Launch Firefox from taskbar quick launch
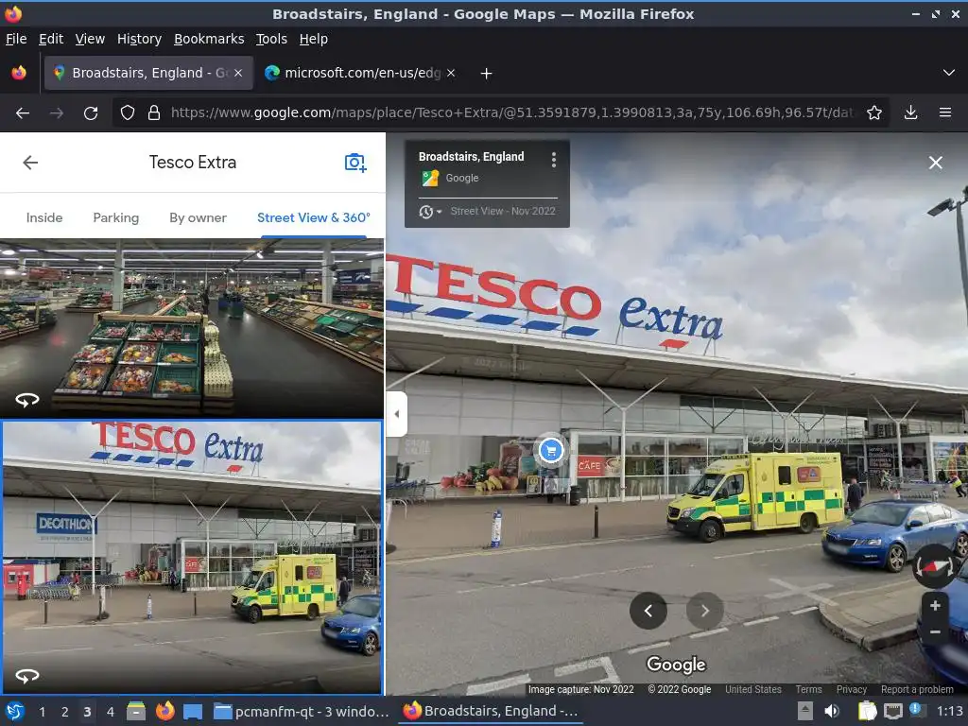Viewport: 968px width, 726px height. pos(164,711)
